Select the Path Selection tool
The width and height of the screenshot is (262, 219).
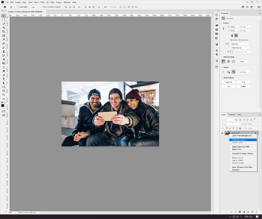tap(3, 83)
